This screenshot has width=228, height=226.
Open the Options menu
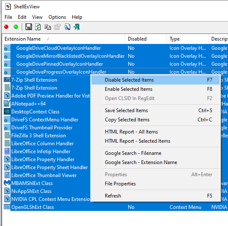57,17
